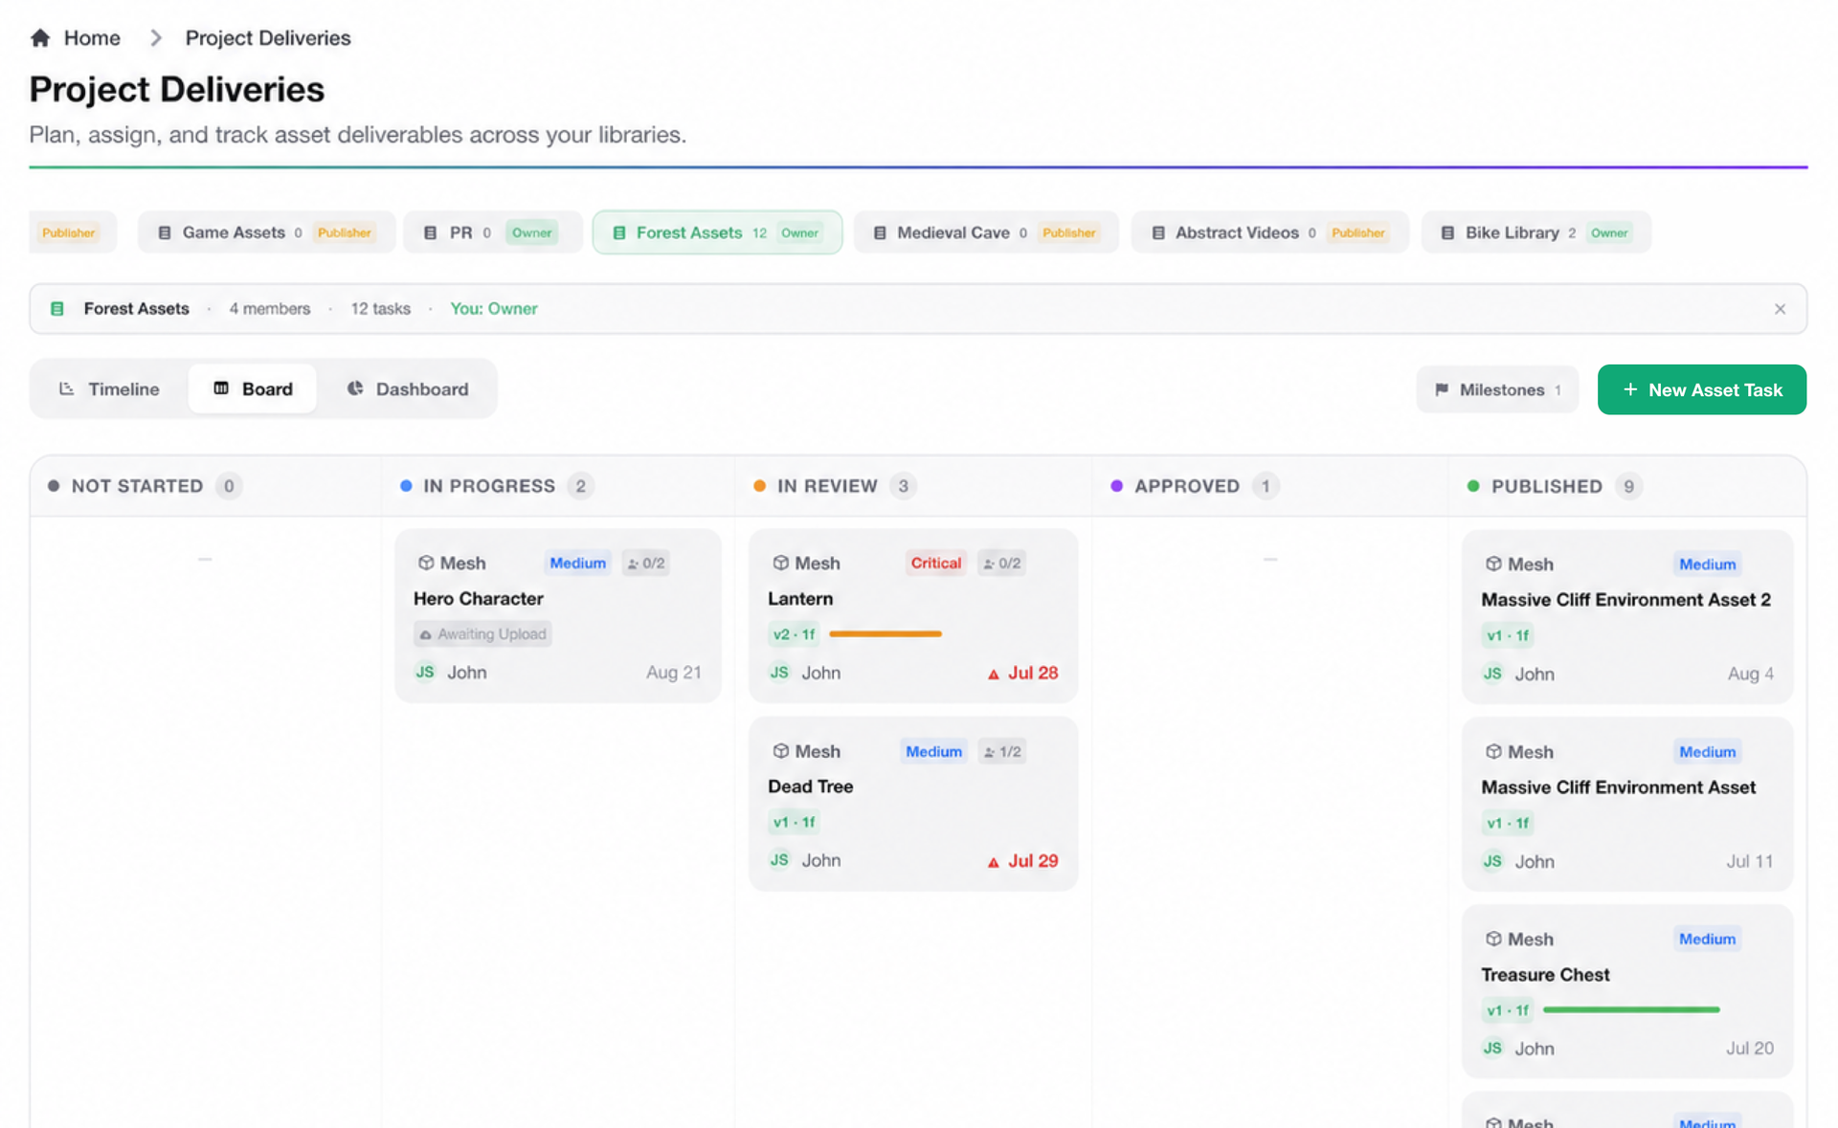Create a New Asset Task
Viewport: 1838px width, 1128px height.
point(1701,389)
